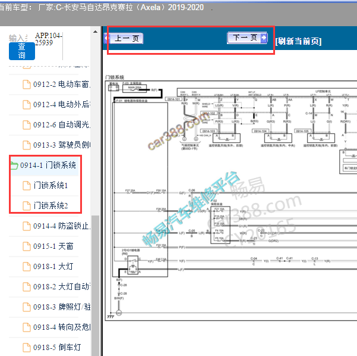The image size is (357, 356).
Task: Click the document icon beside 0918-3
Action: [27, 307]
